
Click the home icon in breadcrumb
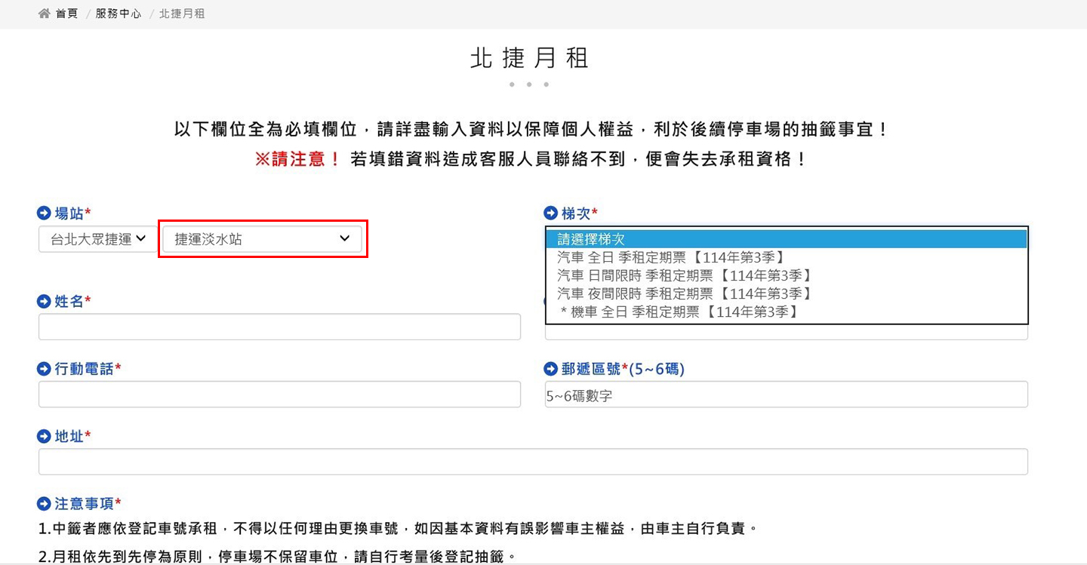[x=44, y=14]
